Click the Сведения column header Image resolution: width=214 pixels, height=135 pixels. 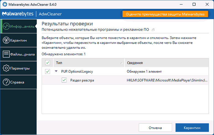pos(167,63)
